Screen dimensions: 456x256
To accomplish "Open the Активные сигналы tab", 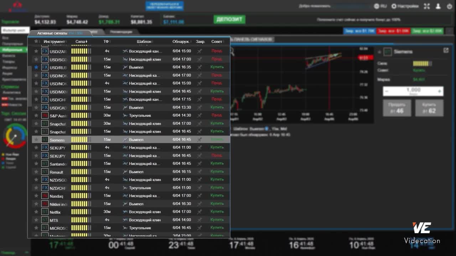I will (x=60, y=33).
